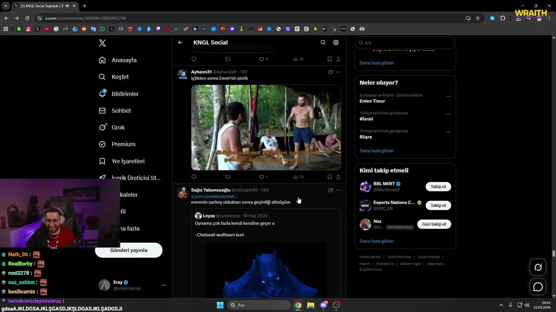Screen dimensions: 556x312
Task: Go to Anasayfa in sidebar
Action: click(118, 60)
